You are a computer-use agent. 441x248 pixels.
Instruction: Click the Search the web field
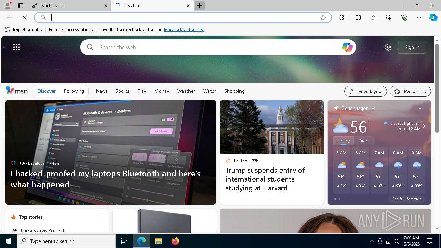tap(218, 47)
